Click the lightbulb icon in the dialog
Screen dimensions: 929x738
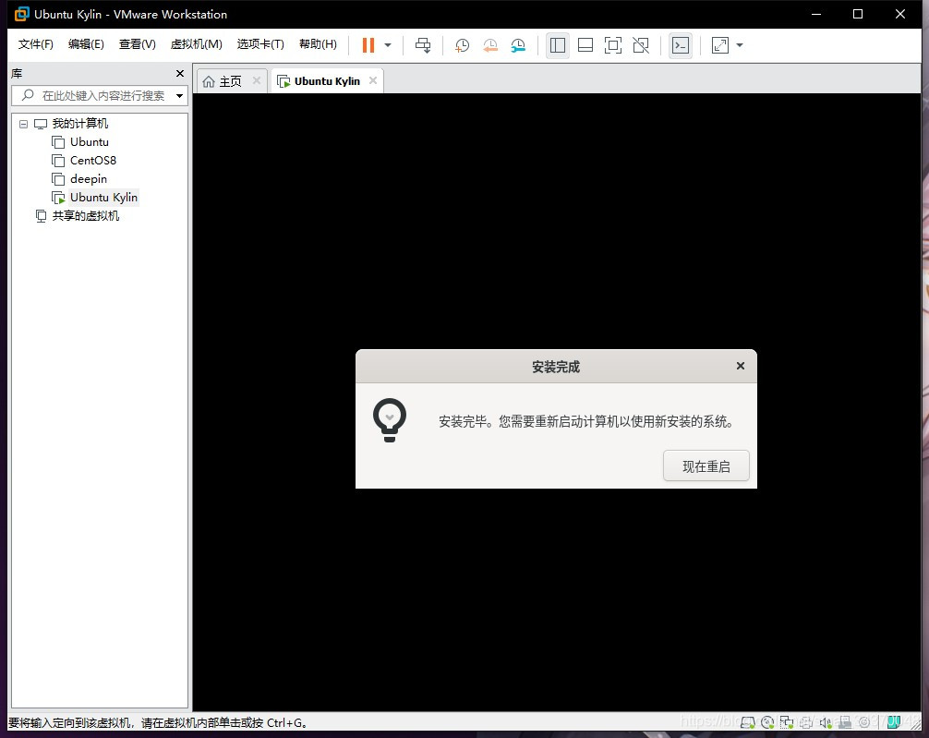390,420
